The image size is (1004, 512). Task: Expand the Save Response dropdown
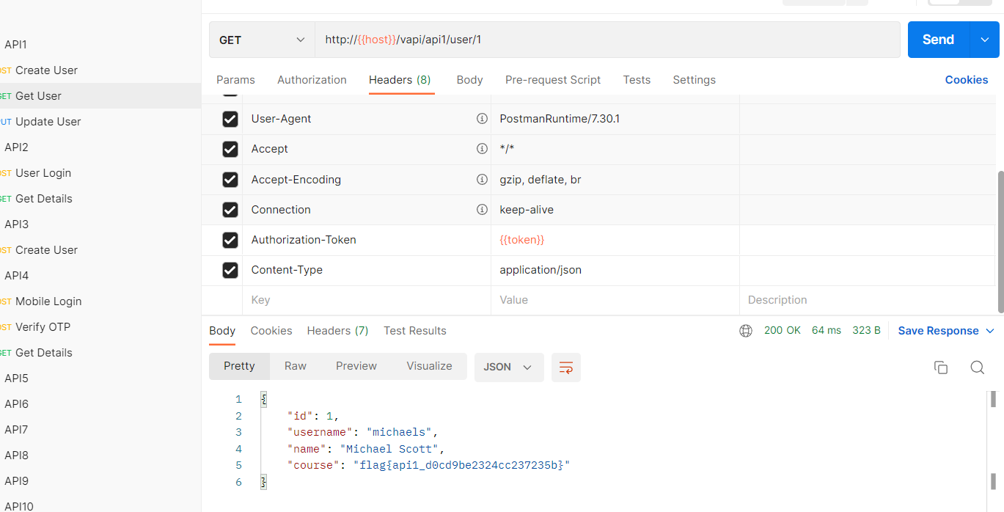(946, 331)
